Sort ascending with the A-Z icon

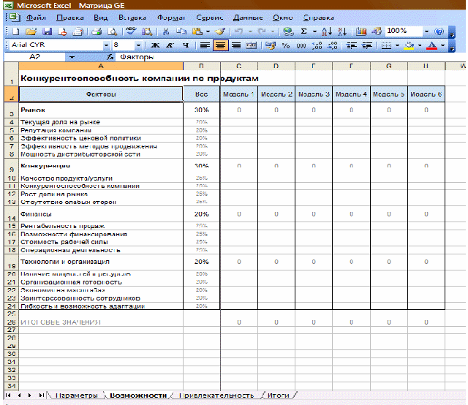(326, 31)
